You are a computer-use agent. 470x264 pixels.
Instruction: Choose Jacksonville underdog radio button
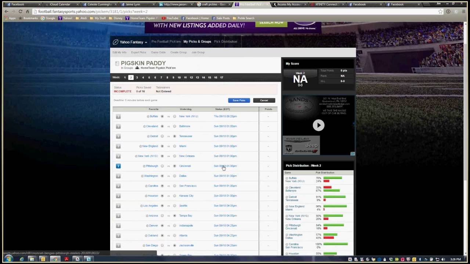coord(174,245)
